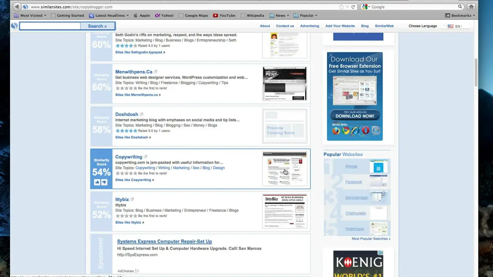This screenshot has width=493, height=277.
Task: Select the Design topic in Copywriting row
Action: pyautogui.click(x=219, y=168)
